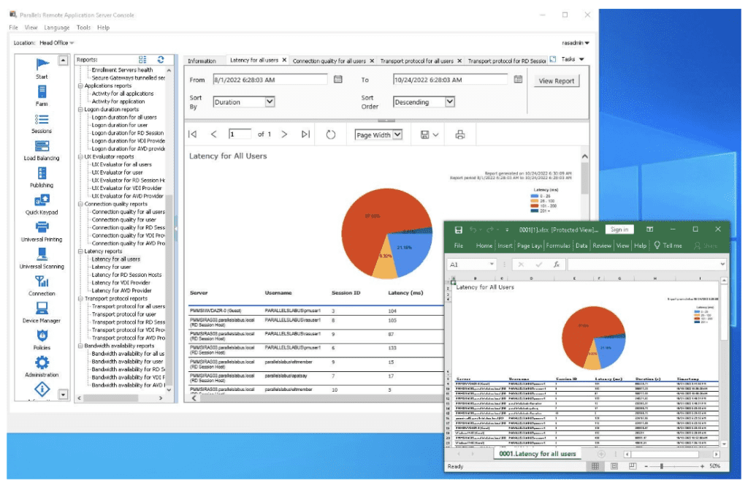Refresh the report with circular arrow icon
Screen dimensions: 748x486
coord(330,134)
